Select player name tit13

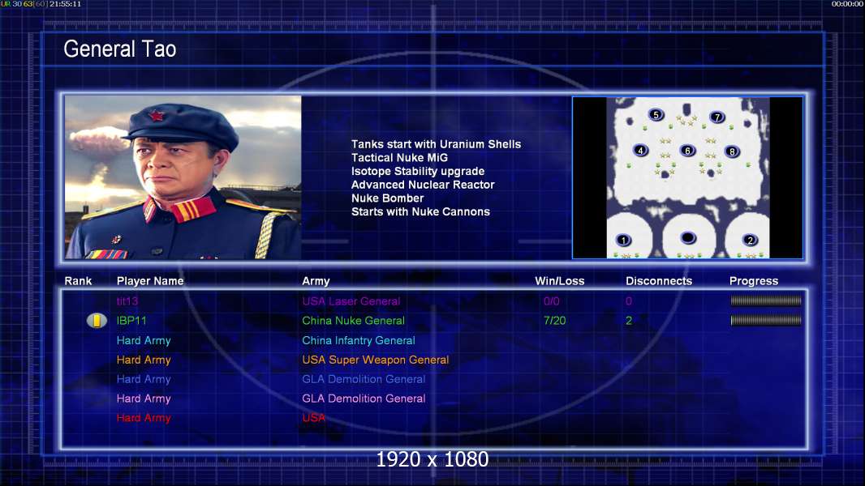coord(127,301)
